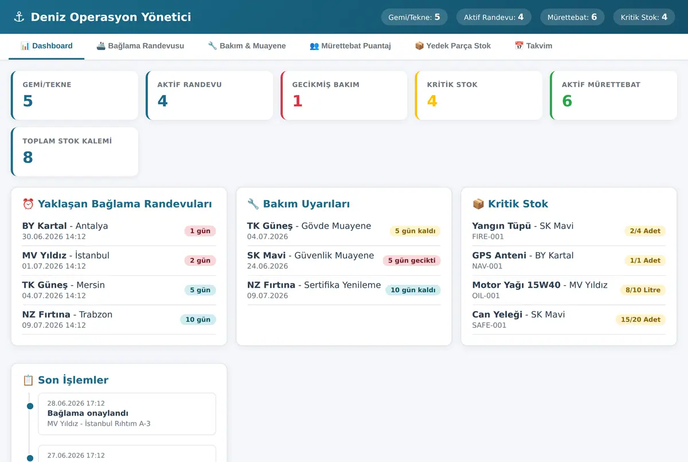Click the 8/10 Litre badge
The width and height of the screenshot is (688, 462).
(x=643, y=290)
